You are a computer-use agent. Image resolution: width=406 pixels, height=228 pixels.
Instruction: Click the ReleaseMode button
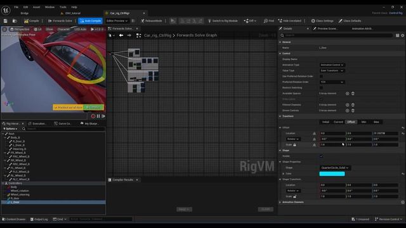point(152,21)
